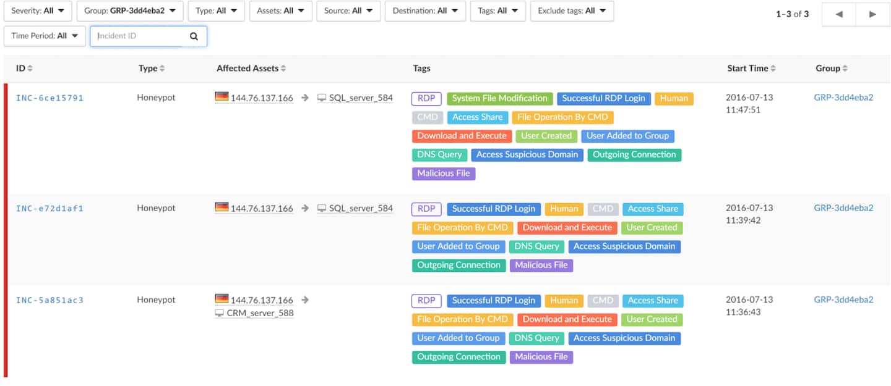Go to previous page arrow
The width and height of the screenshot is (891, 386).
(x=839, y=14)
